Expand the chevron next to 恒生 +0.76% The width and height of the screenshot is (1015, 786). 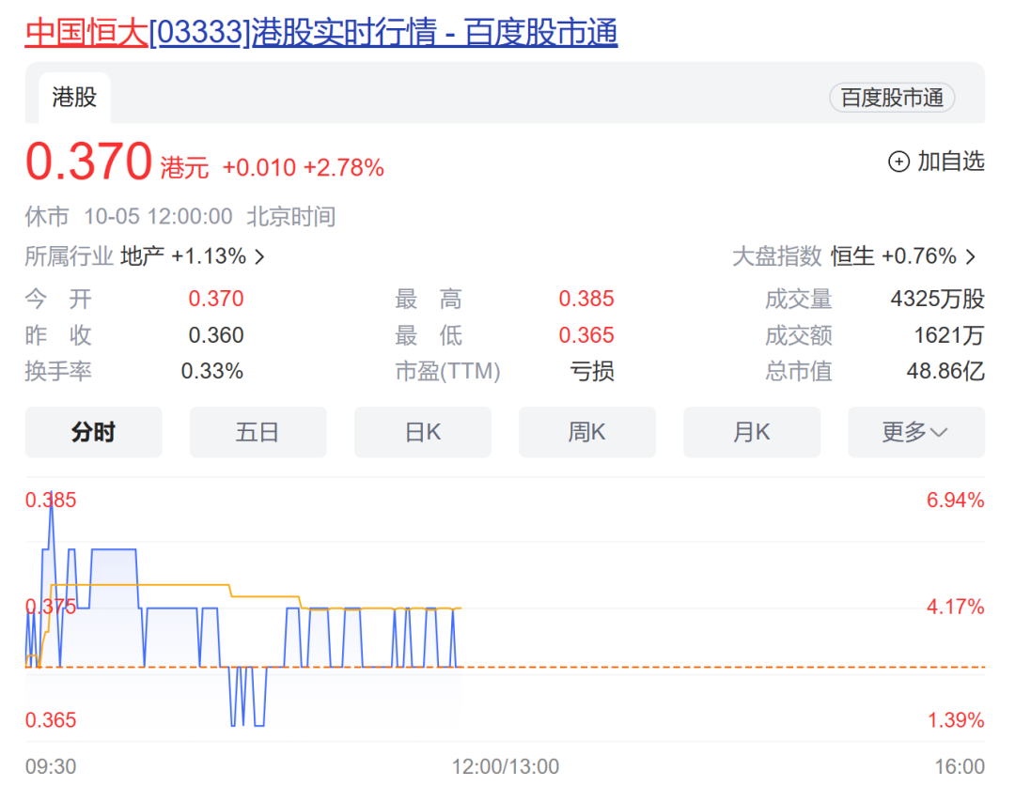[x=970, y=256]
